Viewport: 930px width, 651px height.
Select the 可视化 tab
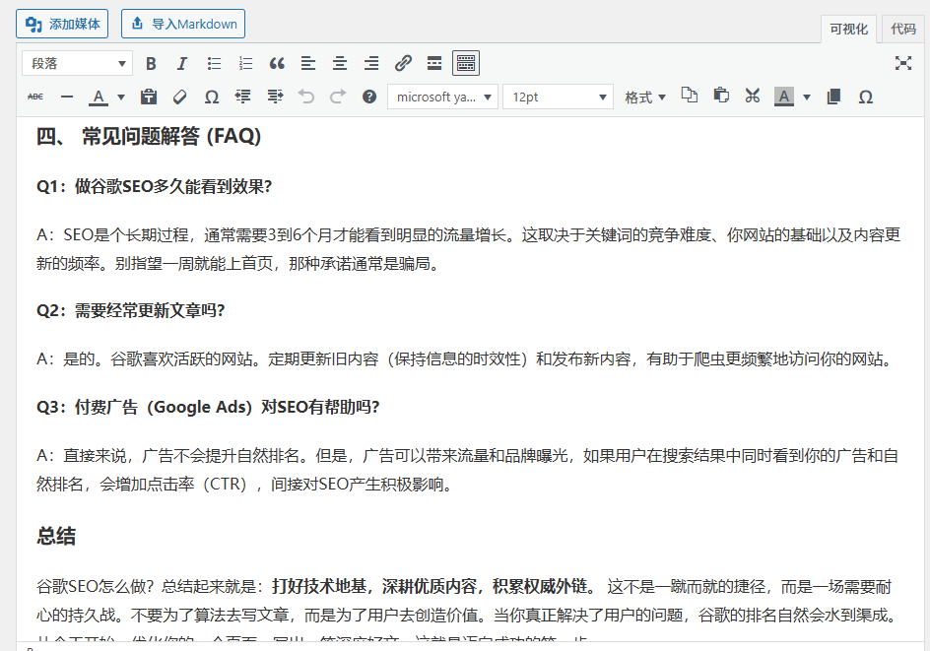848,30
